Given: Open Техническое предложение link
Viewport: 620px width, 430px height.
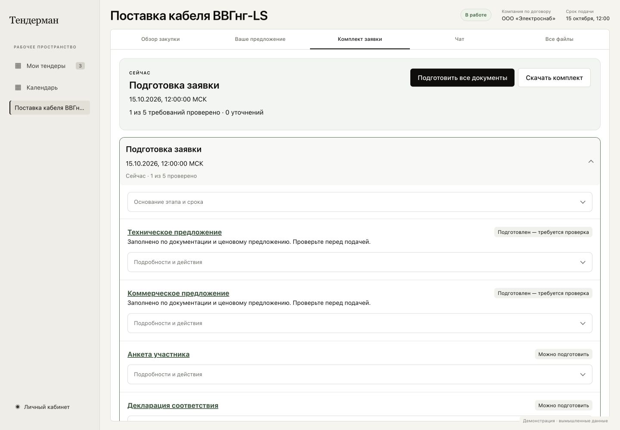Looking at the screenshot, I should pyautogui.click(x=174, y=232).
